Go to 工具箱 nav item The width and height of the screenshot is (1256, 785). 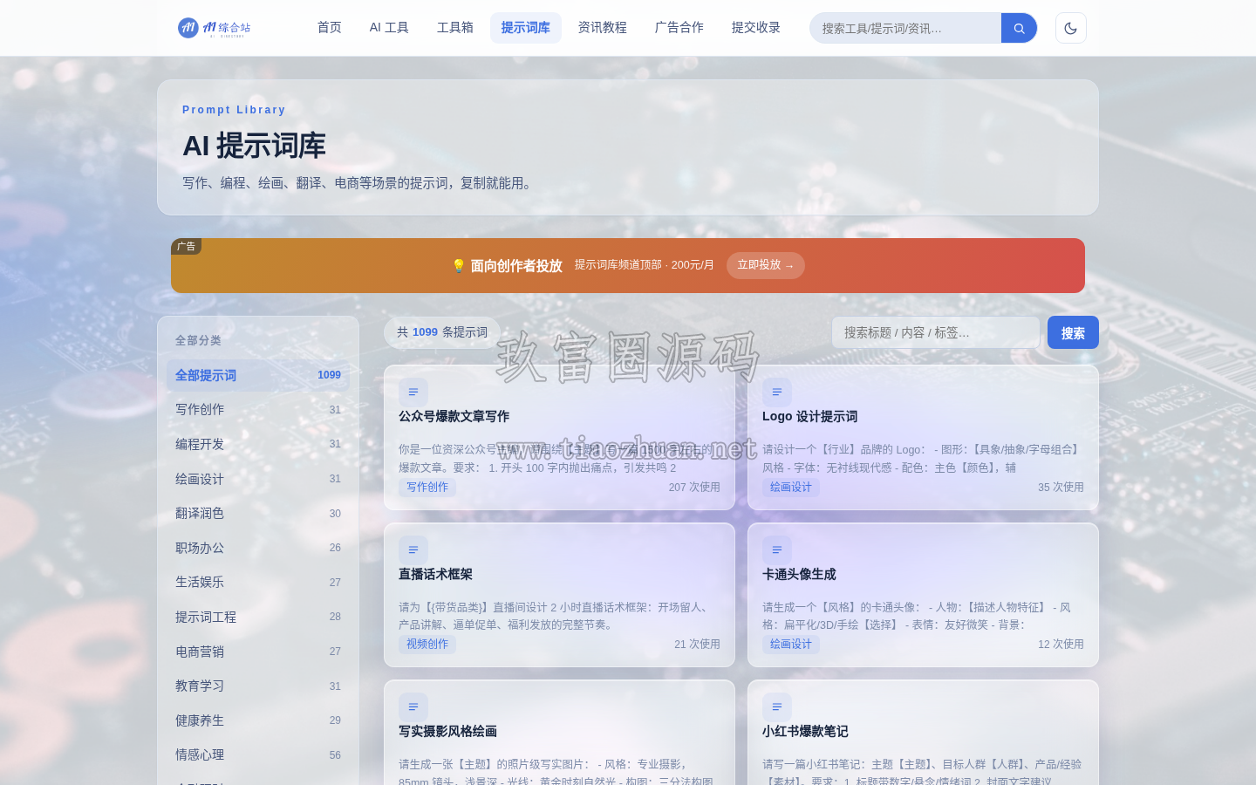pos(455,28)
